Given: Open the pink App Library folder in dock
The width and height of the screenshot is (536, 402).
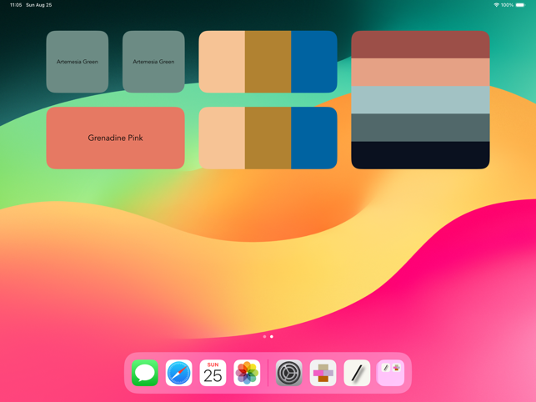Looking at the screenshot, I should [390, 373].
